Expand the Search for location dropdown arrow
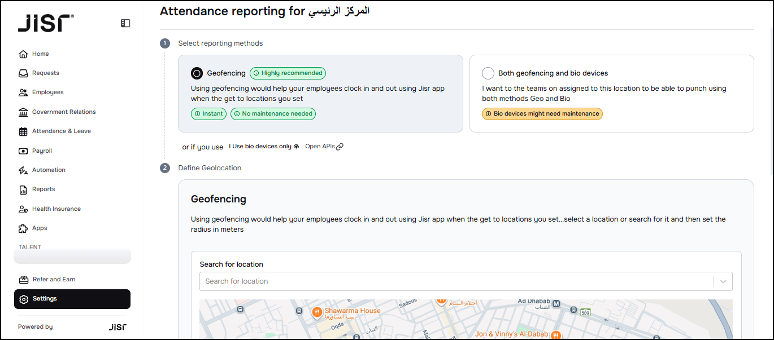The image size is (774, 340). 723,281
